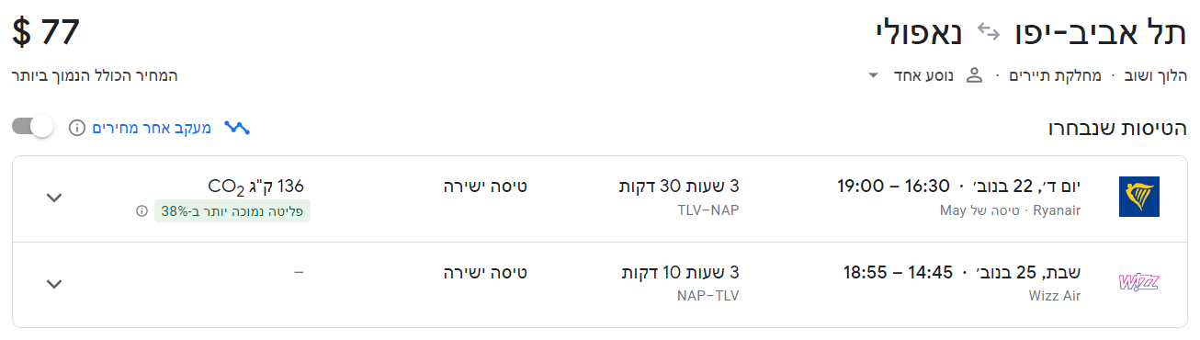Click the $ 77 total price
Viewport: 1200px width, 340px height.
coord(47,31)
